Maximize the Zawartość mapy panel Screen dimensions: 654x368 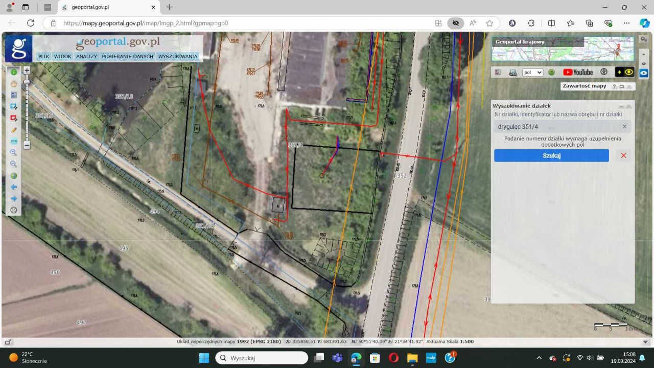[622, 86]
